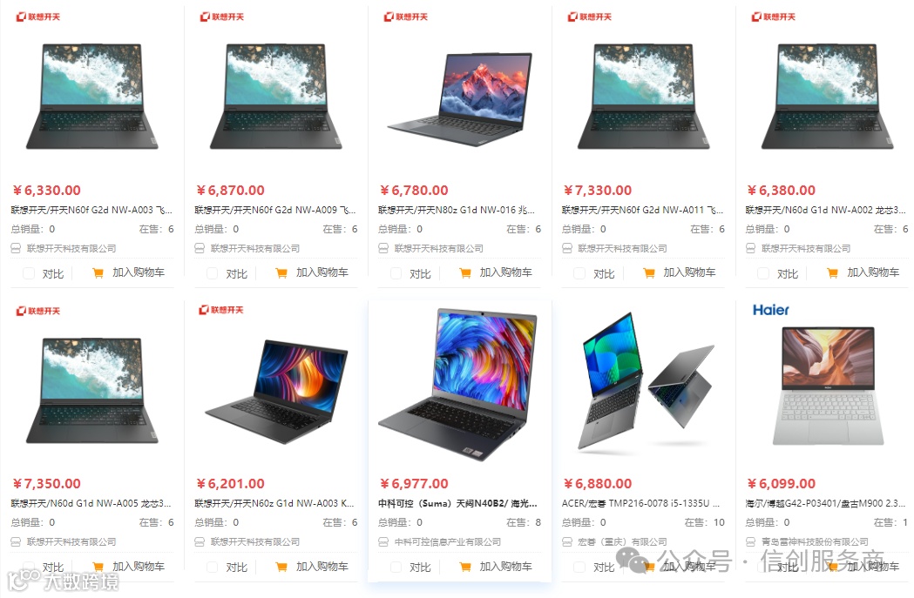Image resolution: width=914 pixels, height=598 pixels.
Task: Click the shop icon beside 中科可控信息产业有限公司
Action: 383,541
